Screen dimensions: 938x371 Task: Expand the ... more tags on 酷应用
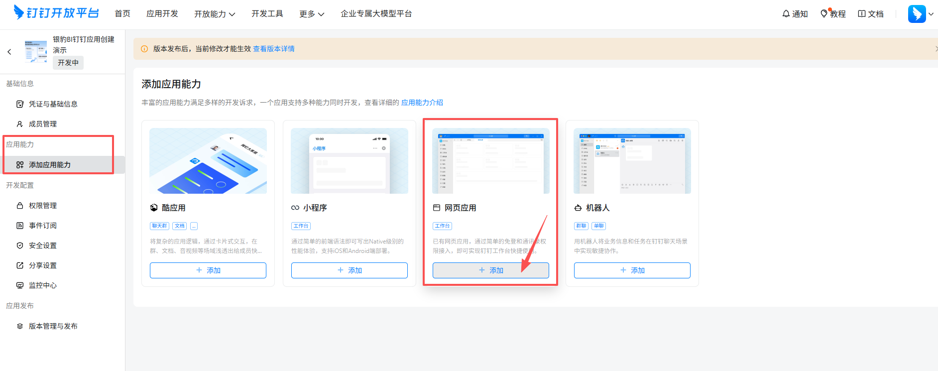point(194,226)
